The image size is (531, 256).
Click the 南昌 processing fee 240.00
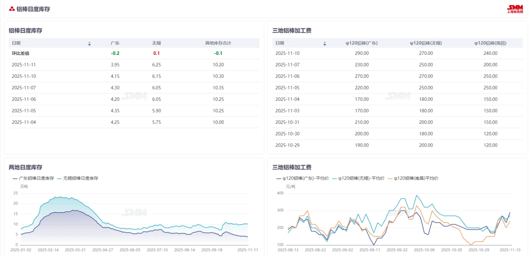(491, 53)
